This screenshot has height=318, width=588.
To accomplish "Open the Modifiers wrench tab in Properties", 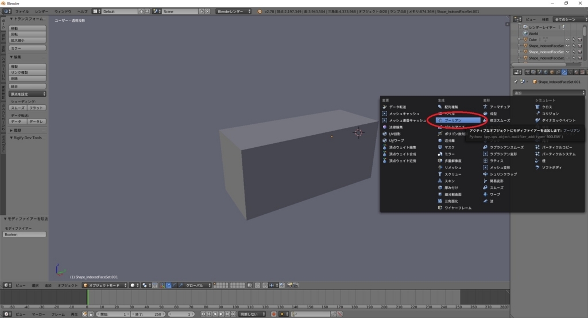I will [x=564, y=72].
